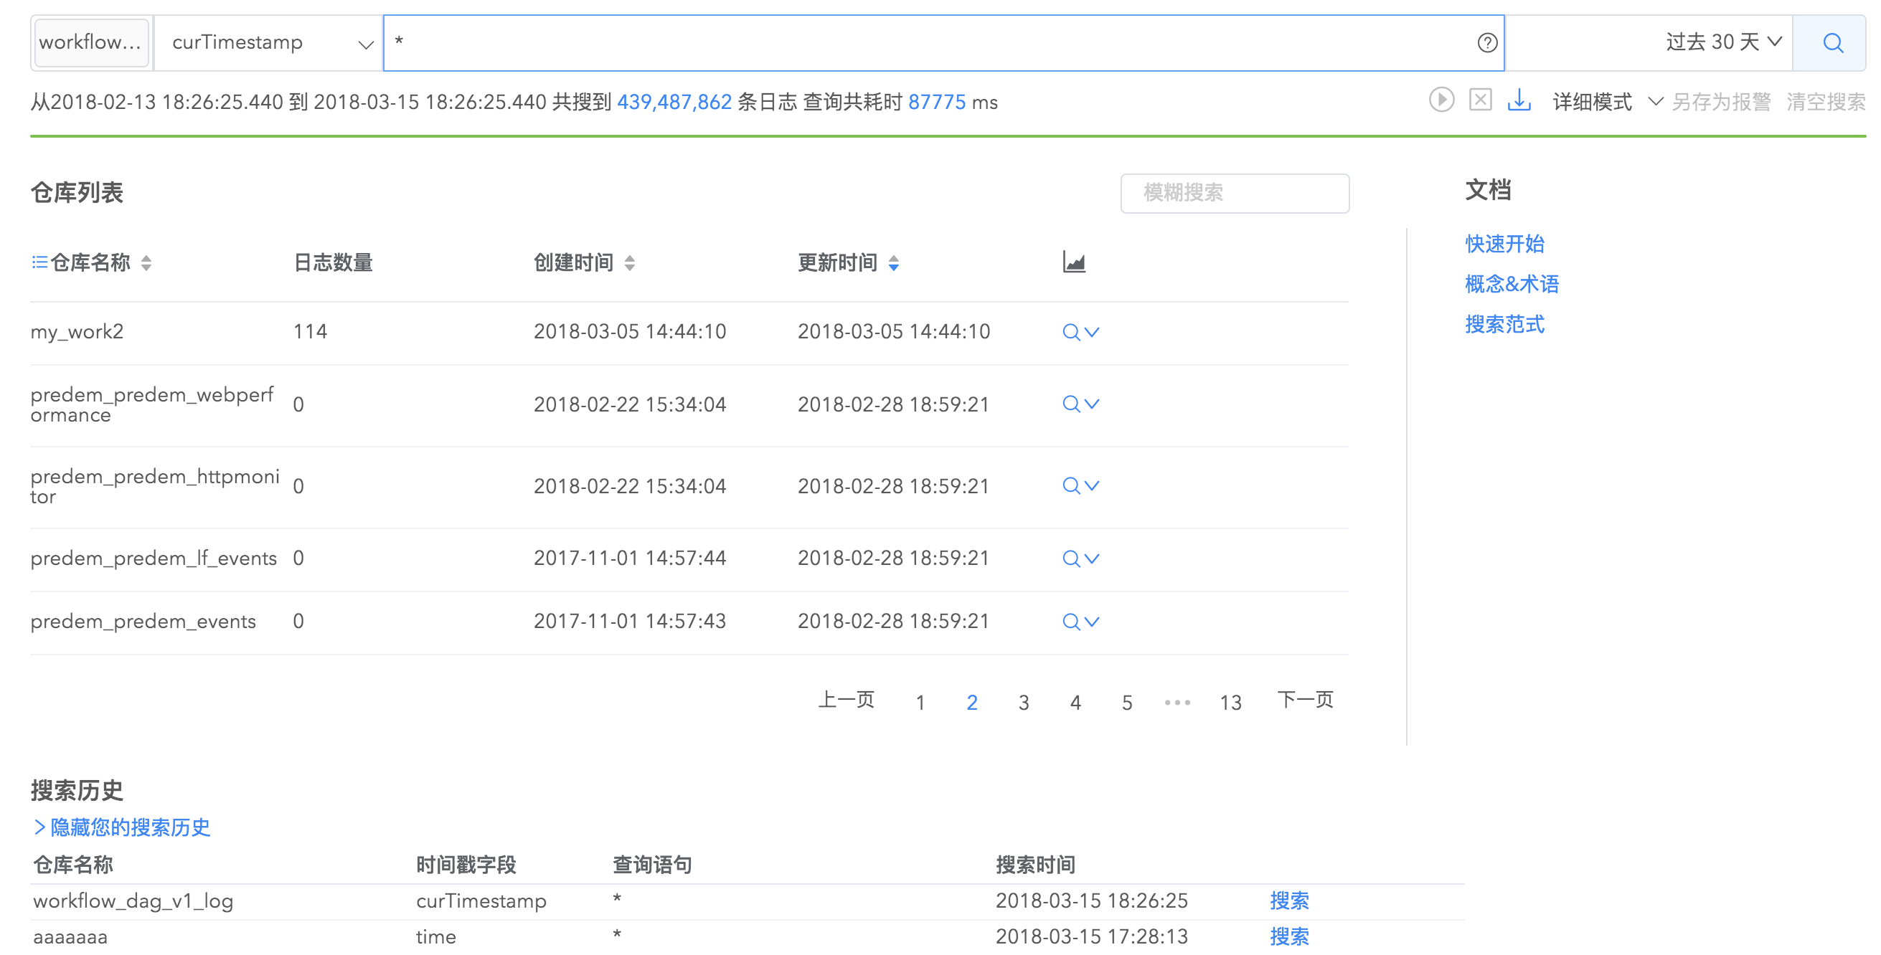Screen dimensions: 1881x955
Task: Open the 过去 30 天 time range dropdown
Action: [1723, 43]
